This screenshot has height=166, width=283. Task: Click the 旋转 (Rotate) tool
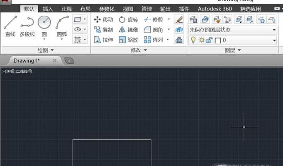tap(128, 19)
